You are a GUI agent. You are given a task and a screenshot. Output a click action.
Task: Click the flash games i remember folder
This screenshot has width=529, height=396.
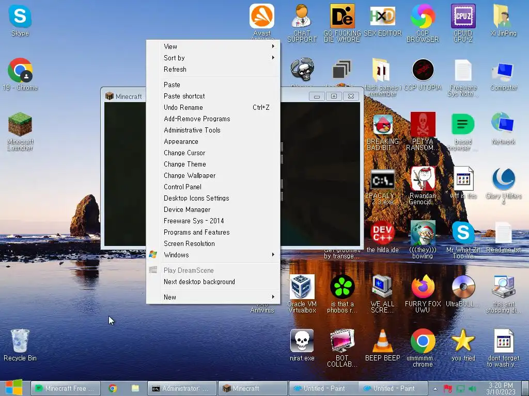[x=382, y=77]
